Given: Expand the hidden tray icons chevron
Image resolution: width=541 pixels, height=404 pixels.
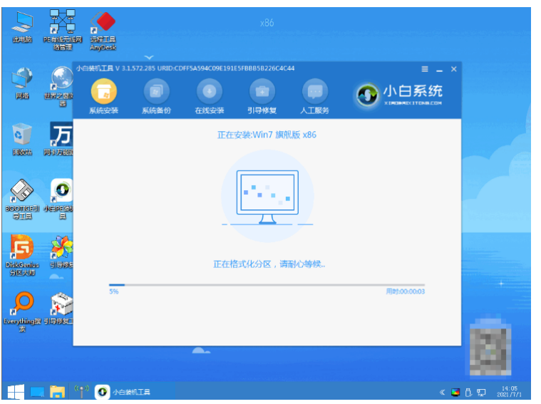Looking at the screenshot, I should pos(442,393).
